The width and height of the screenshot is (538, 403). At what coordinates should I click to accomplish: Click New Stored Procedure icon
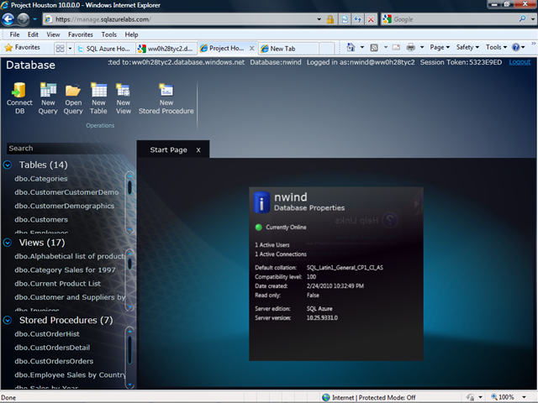click(166, 90)
